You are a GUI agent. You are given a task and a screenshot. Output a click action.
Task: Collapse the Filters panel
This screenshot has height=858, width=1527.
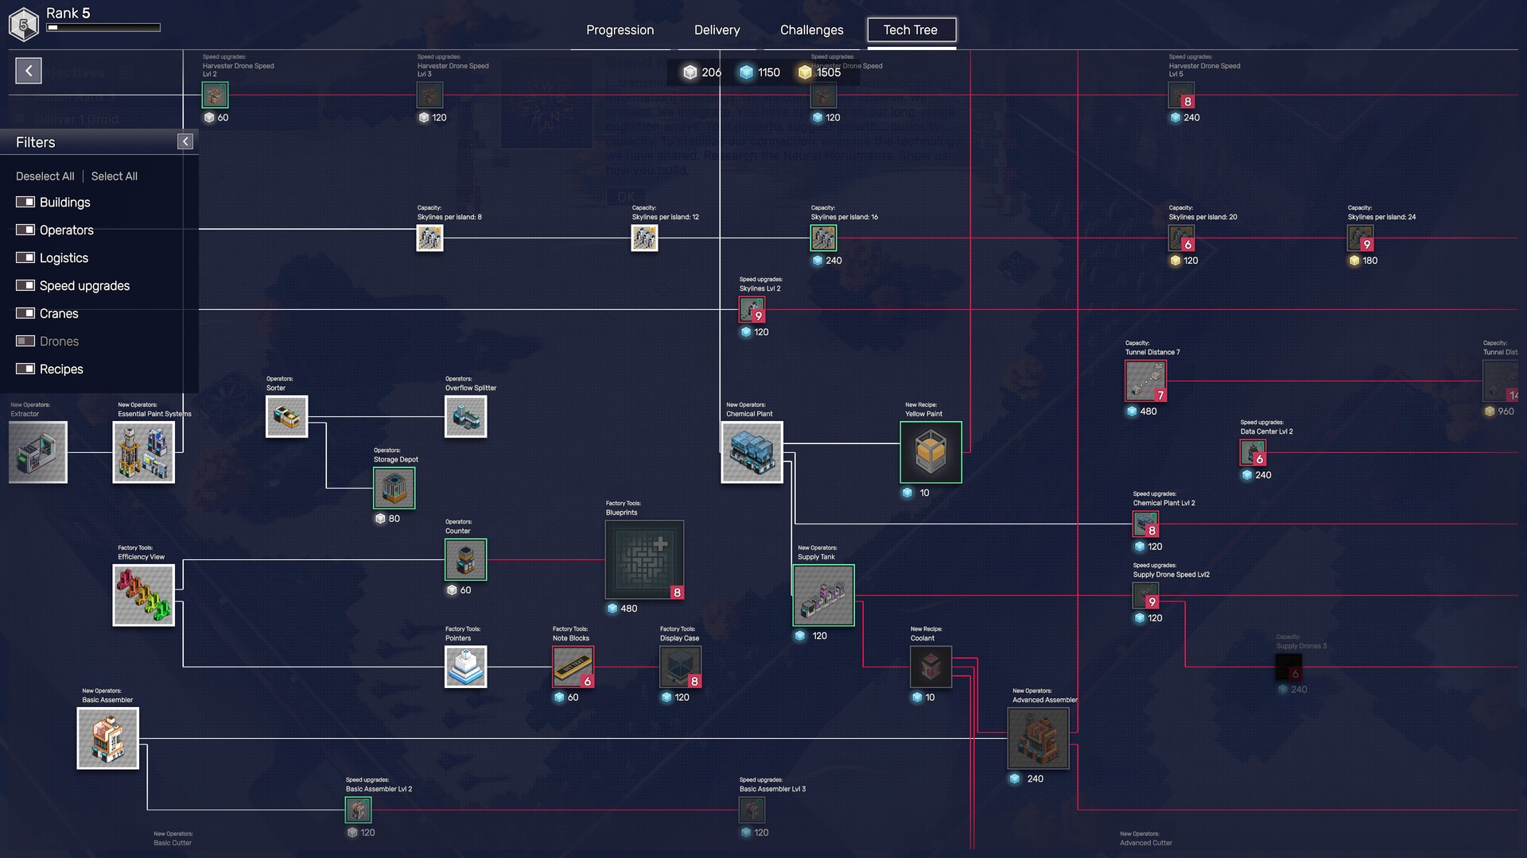coord(185,141)
